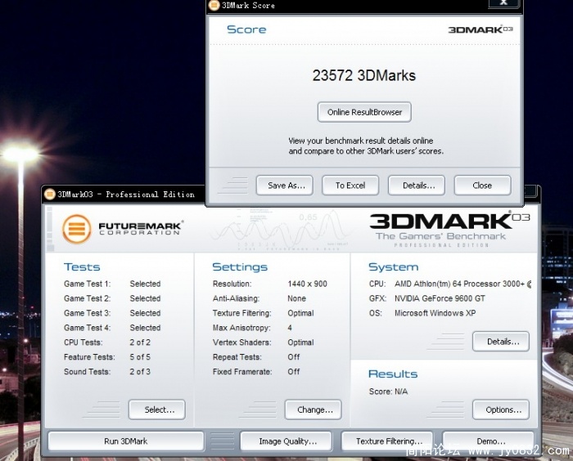Image resolution: width=573 pixels, height=461 pixels.
Task: Click Game Test 4 label
Action: (87, 328)
